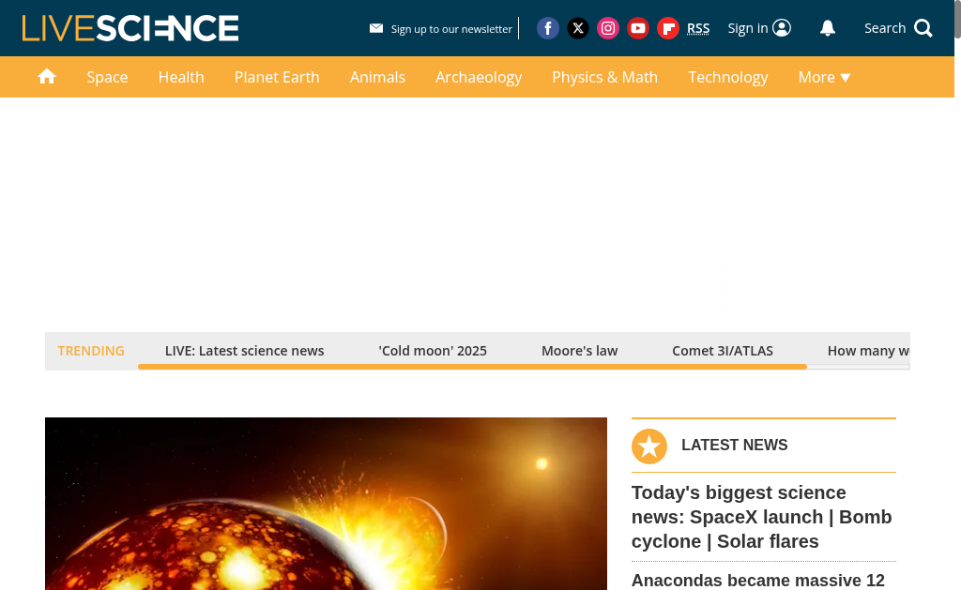Go to Physics & Math section
Screen dimensions: 961x590
click(x=604, y=77)
